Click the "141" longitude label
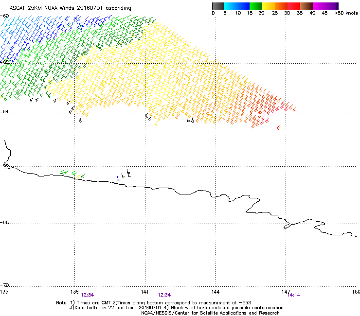 (x=145, y=292)
